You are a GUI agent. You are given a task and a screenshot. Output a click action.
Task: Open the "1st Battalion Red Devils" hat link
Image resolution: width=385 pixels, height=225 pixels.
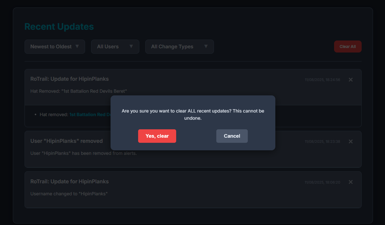coord(90,114)
